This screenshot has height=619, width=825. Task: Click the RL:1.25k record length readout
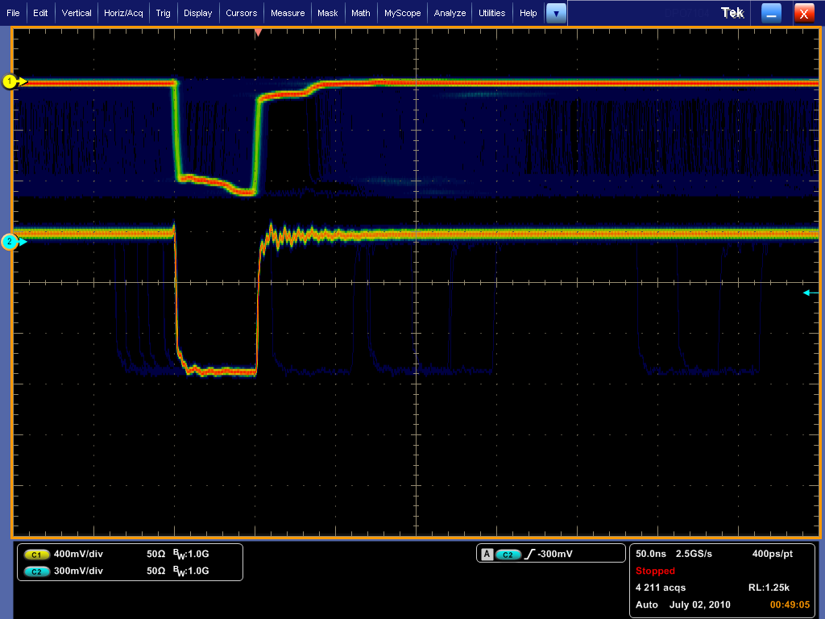click(x=769, y=588)
